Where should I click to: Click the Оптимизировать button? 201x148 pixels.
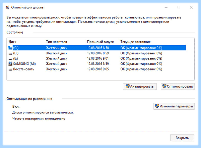pyautogui.click(x=178, y=86)
